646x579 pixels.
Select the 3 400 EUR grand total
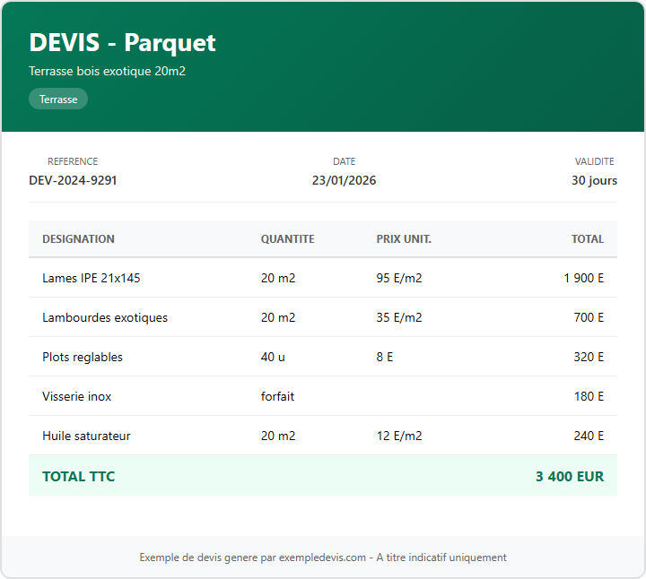[x=569, y=476]
